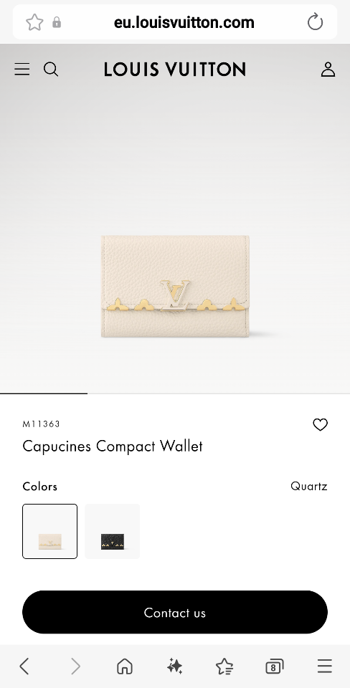This screenshot has width=350, height=688.
Task: Open browser home page
Action: click(x=125, y=666)
